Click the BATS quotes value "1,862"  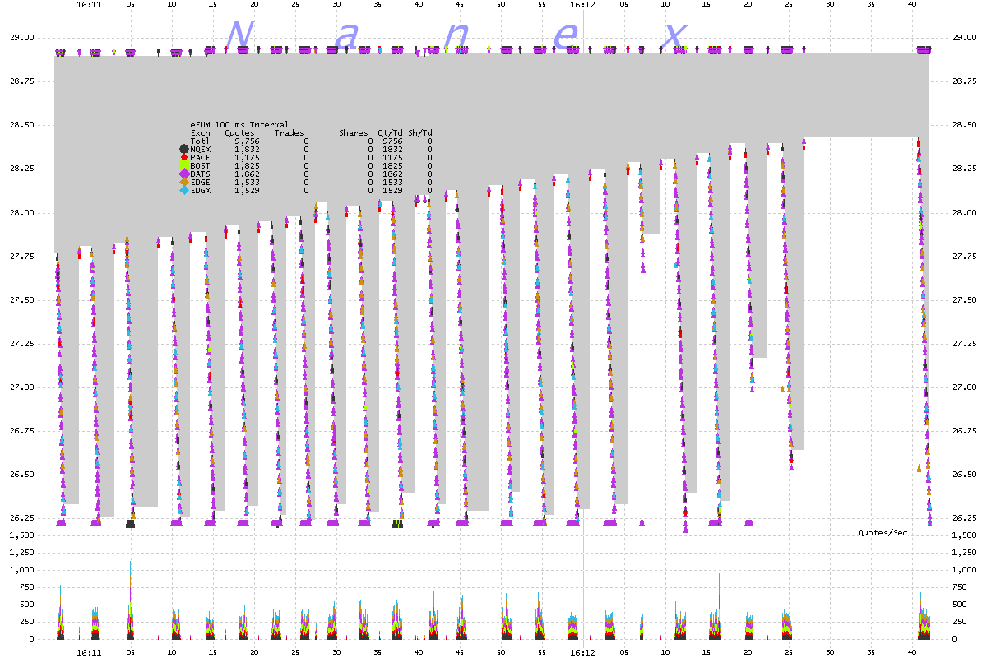pos(247,174)
